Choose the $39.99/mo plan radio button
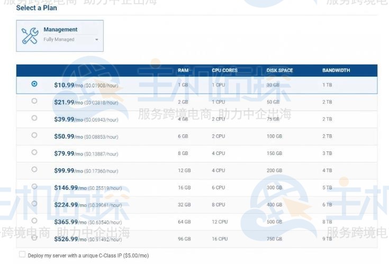This screenshot has width=389, height=264. pos(34,118)
